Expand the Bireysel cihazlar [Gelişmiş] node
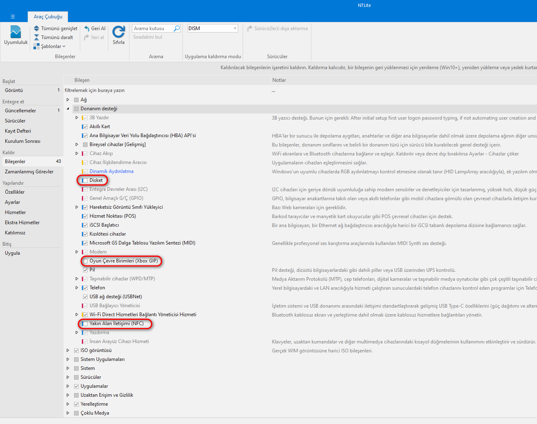537x424 pixels. [77, 144]
